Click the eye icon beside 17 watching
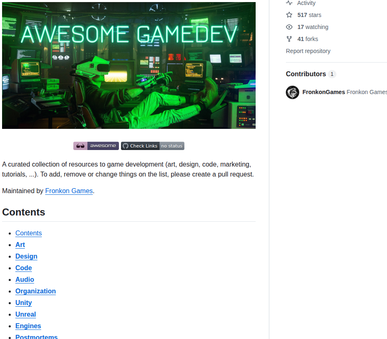 point(289,27)
